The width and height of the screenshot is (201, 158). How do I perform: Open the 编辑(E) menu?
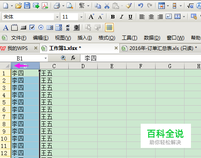pos(41,38)
